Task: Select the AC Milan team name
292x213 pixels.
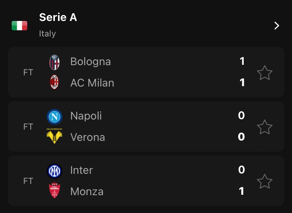Action: 92,83
